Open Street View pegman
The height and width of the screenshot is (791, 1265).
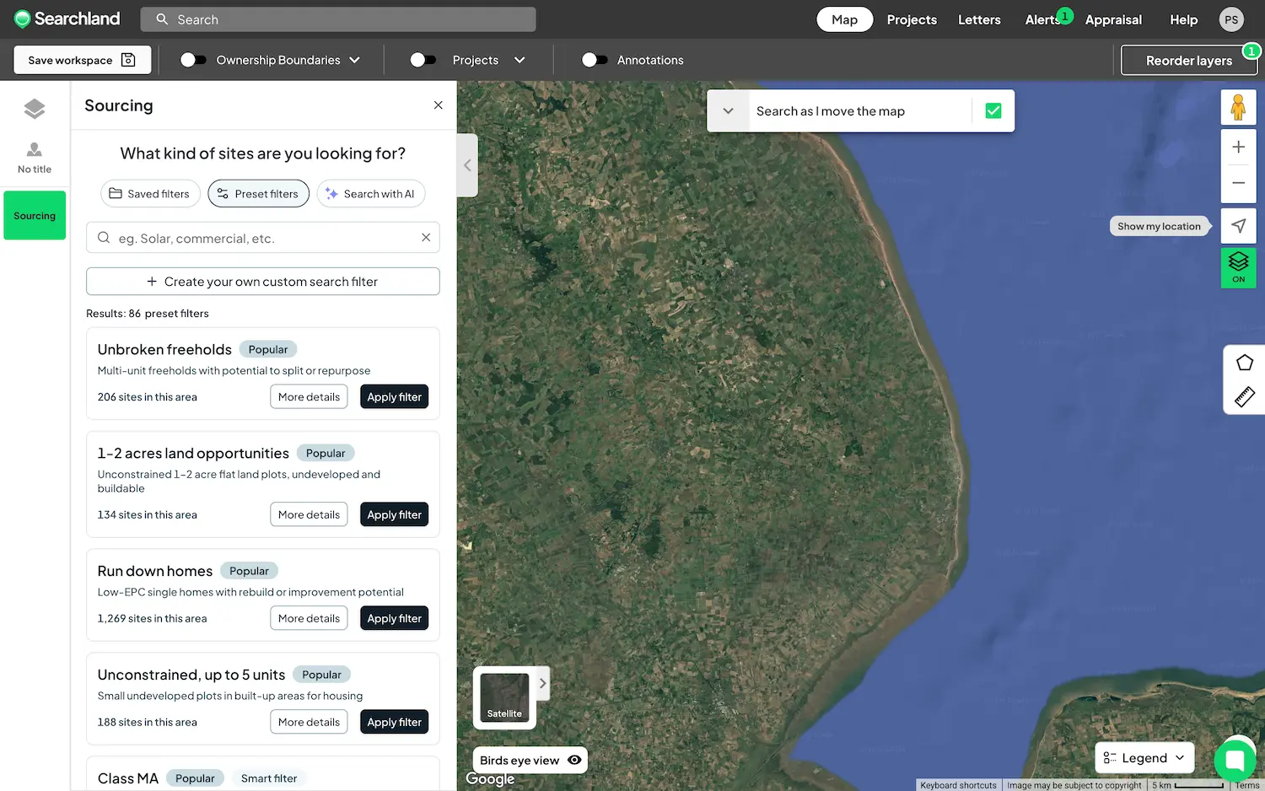tap(1238, 107)
